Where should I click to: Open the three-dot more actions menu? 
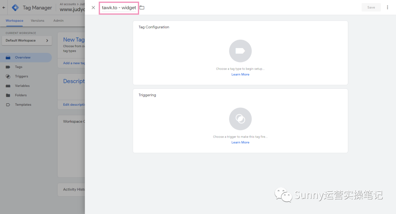point(388,7)
